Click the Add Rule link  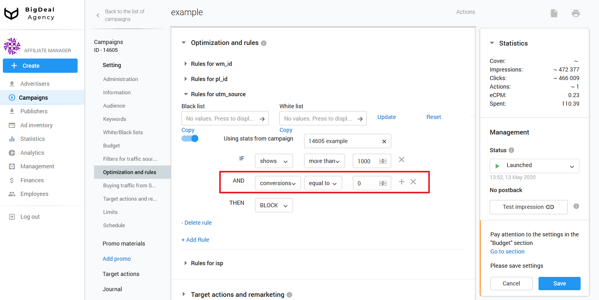point(195,240)
